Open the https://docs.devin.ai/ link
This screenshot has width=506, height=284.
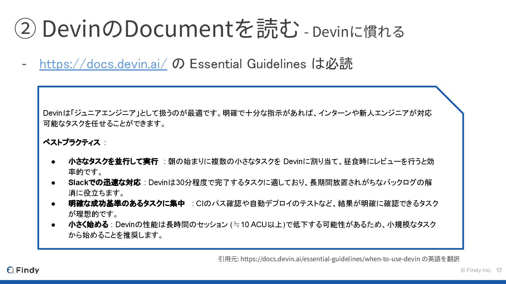coord(103,64)
